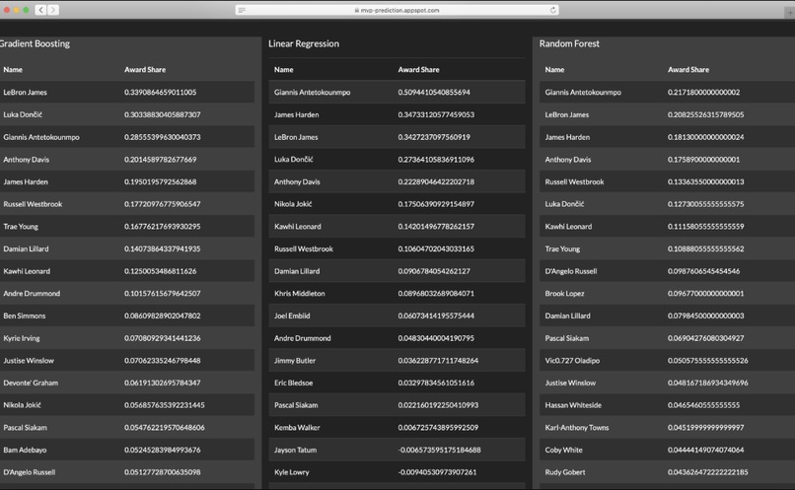The width and height of the screenshot is (795, 490).
Task: Focus the mvp-prediction.appspot.com address field
Action: point(397,10)
